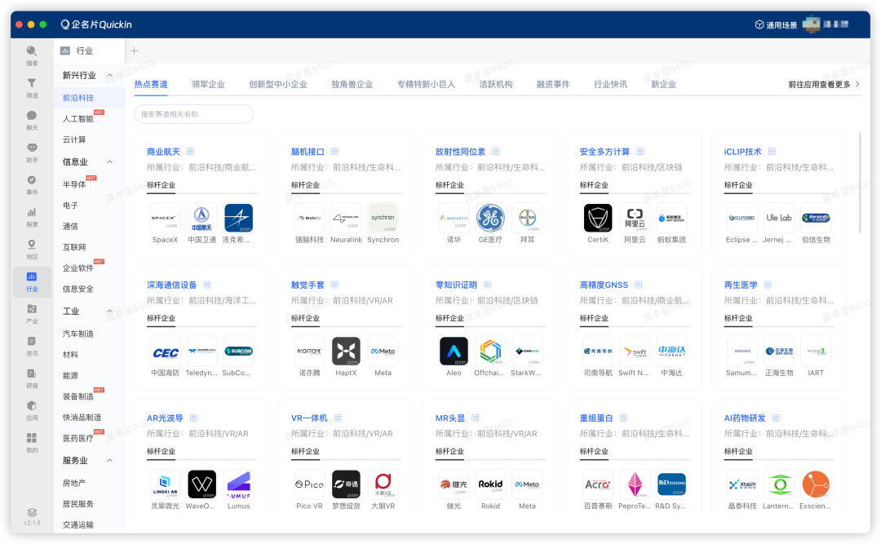Collapse the 信息业 category group

(x=110, y=162)
